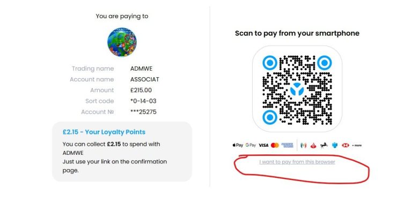Select the Mastercard logo

coord(275,145)
